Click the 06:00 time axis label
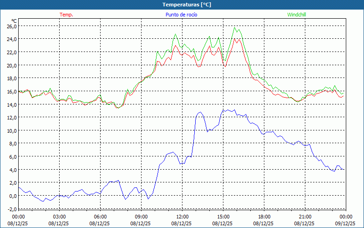The image size is (364, 228). [100, 217]
